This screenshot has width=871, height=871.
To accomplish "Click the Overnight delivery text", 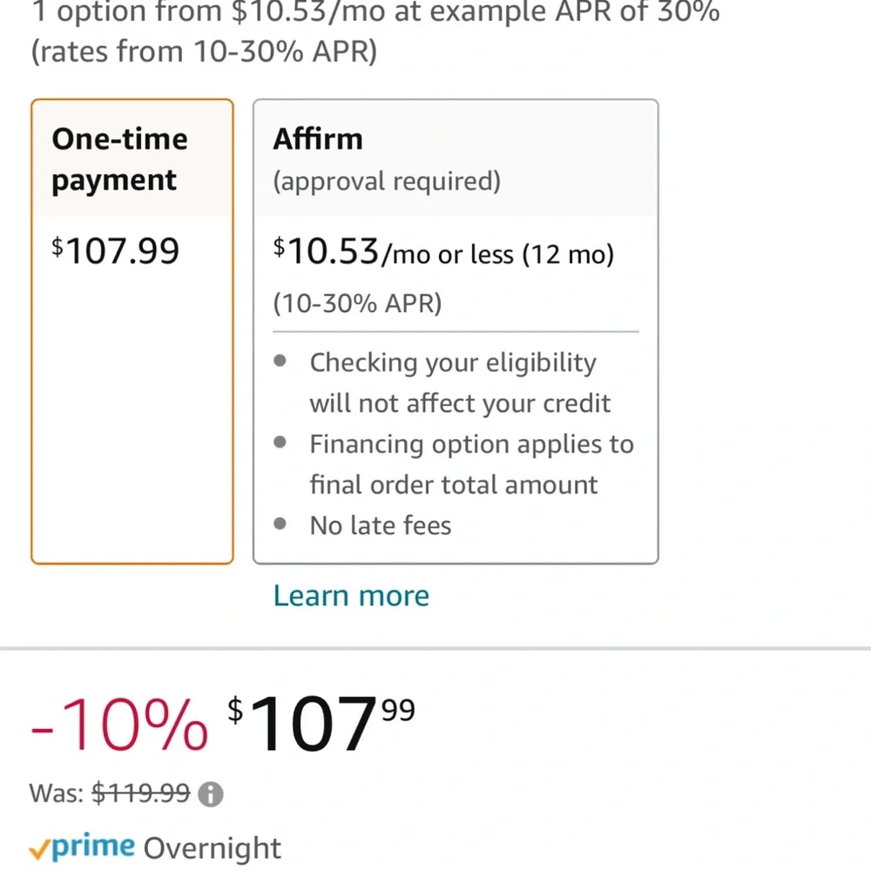I will coord(213,848).
